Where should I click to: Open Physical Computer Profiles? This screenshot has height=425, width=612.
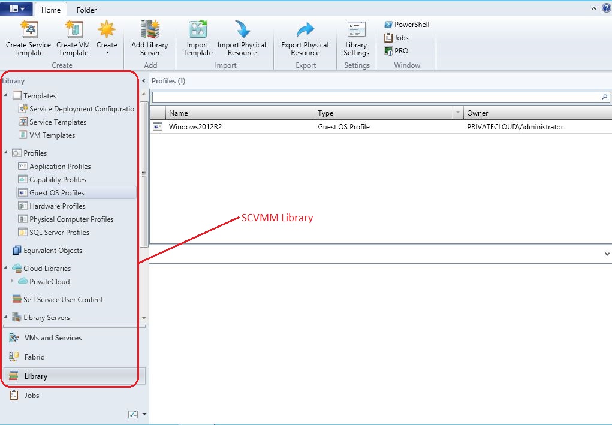pyautogui.click(x=66, y=219)
